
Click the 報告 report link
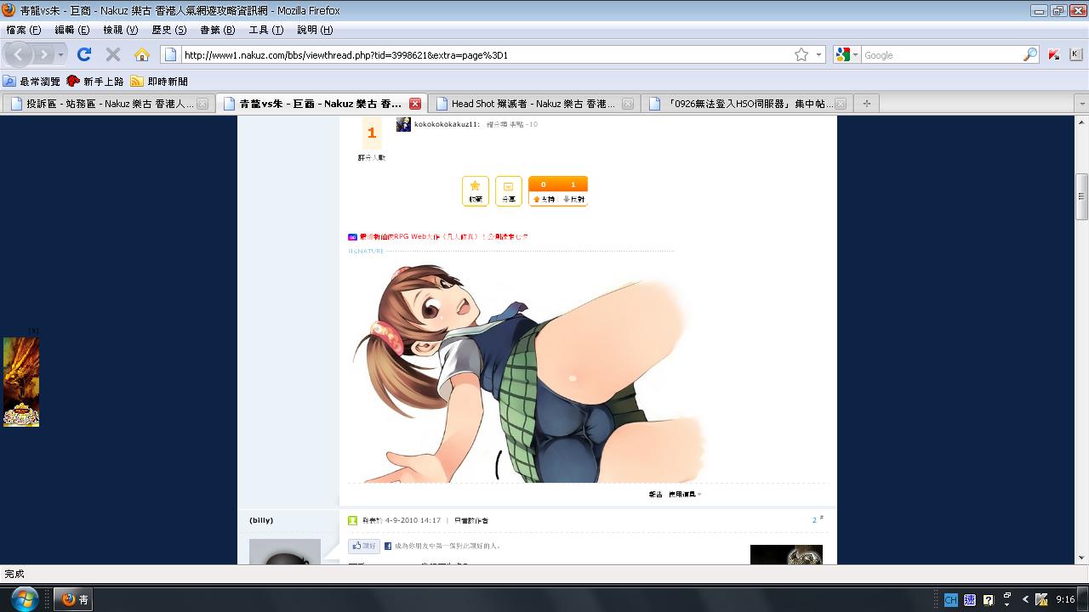click(x=655, y=494)
